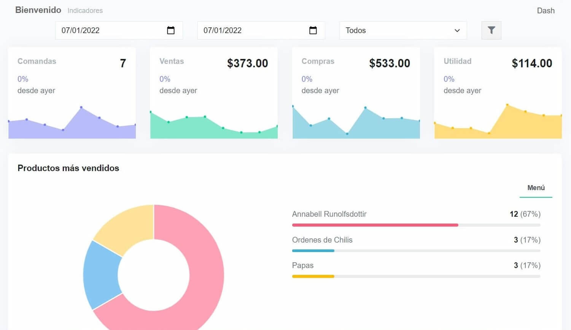This screenshot has height=330, width=571.
Task: Click the end date input field
Action: pos(261,30)
